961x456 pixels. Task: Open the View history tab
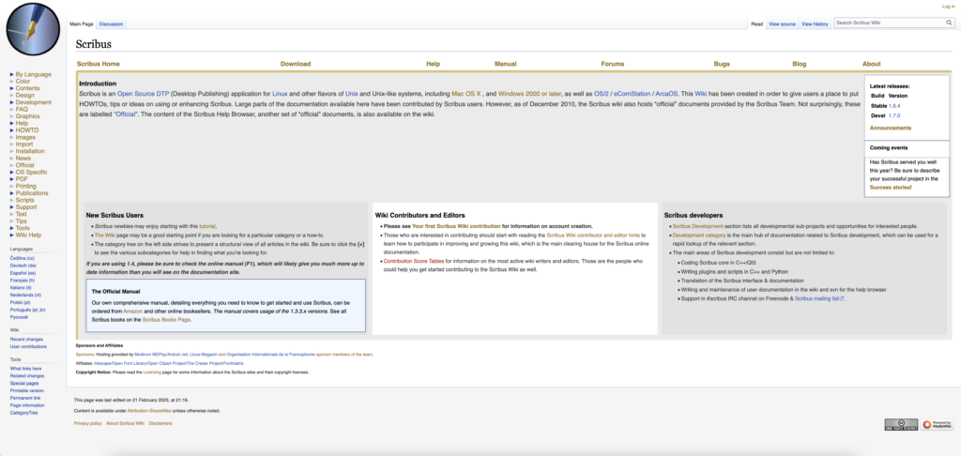[815, 23]
